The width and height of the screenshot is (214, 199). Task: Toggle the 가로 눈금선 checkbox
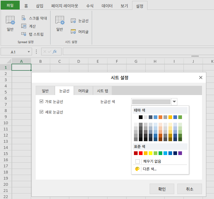41,101
